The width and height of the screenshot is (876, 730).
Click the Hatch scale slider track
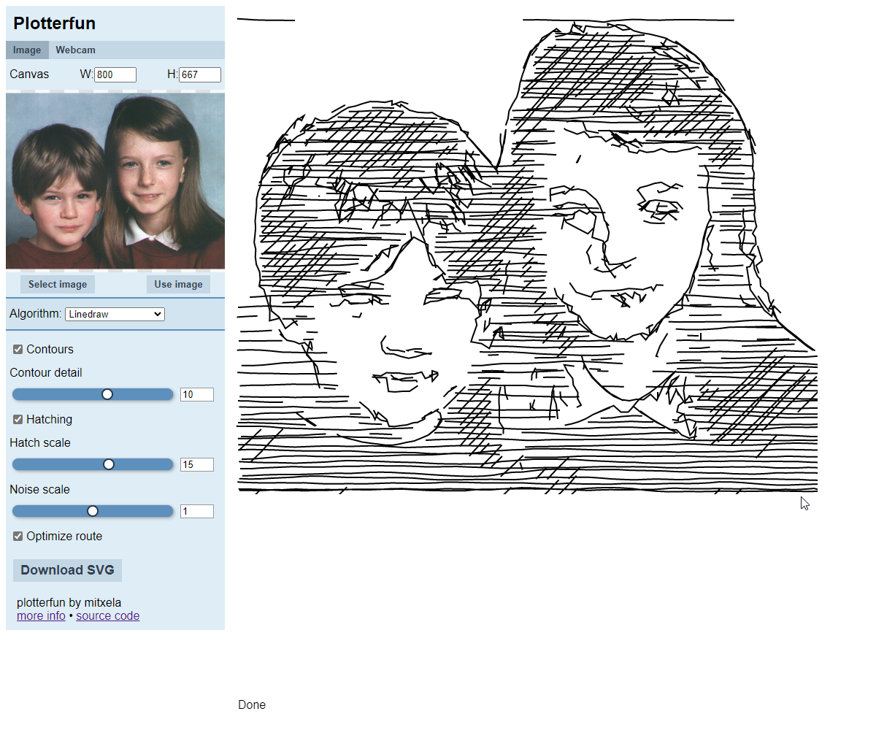(x=93, y=464)
